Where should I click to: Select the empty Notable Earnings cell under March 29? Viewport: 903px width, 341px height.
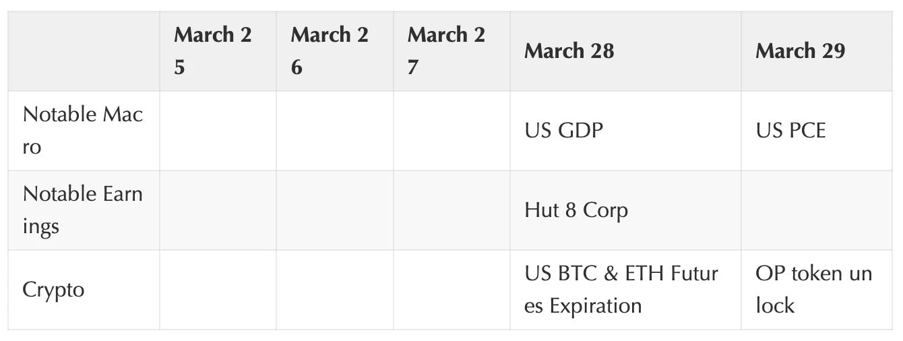tap(816, 210)
